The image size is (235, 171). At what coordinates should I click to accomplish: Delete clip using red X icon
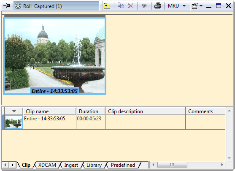click(130, 6)
